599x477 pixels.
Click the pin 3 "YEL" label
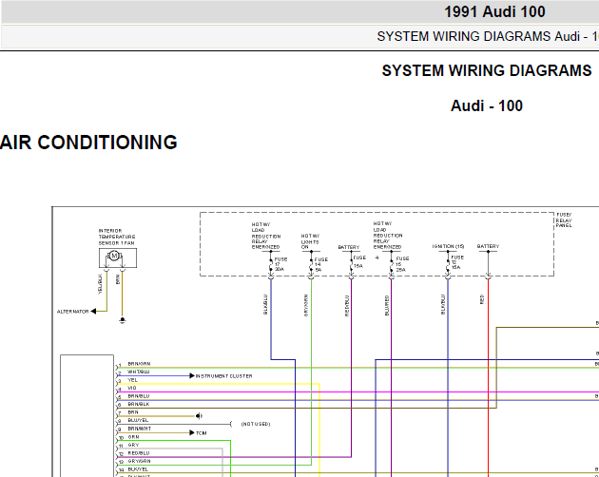132,380
